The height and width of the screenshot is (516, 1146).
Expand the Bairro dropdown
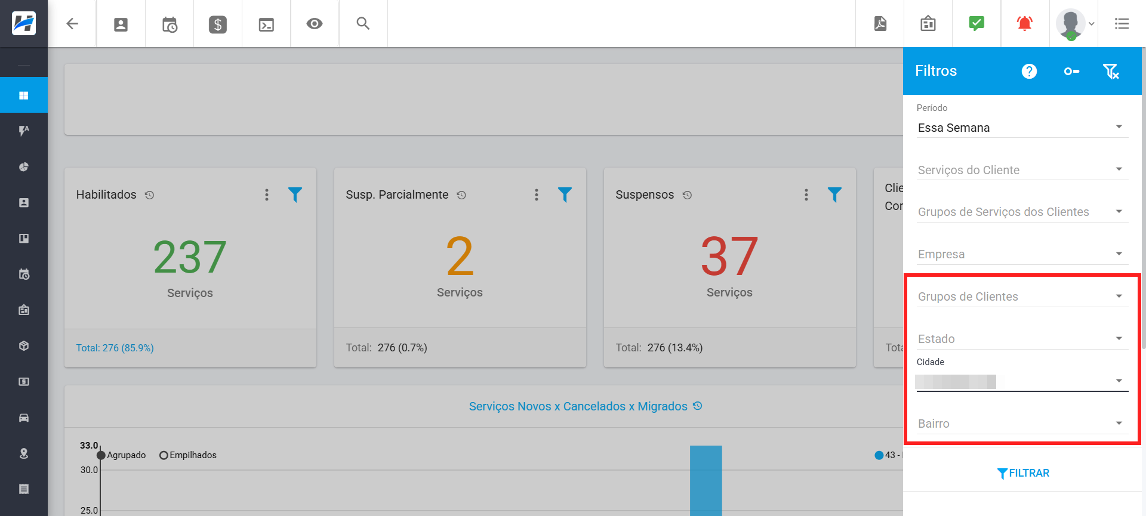tap(1022, 424)
